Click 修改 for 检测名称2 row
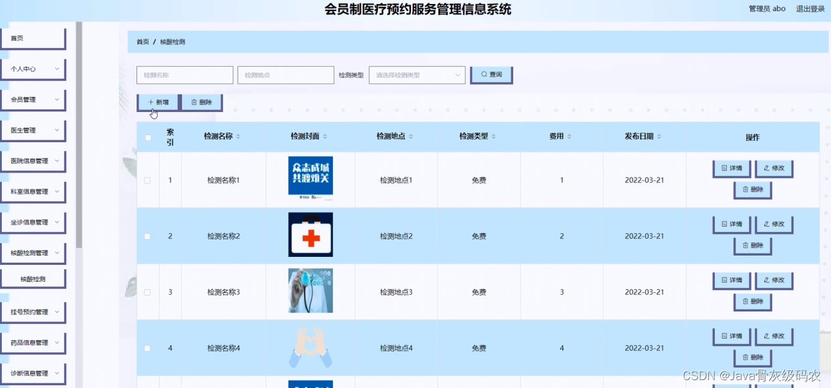This screenshot has width=831, height=388. coord(774,224)
